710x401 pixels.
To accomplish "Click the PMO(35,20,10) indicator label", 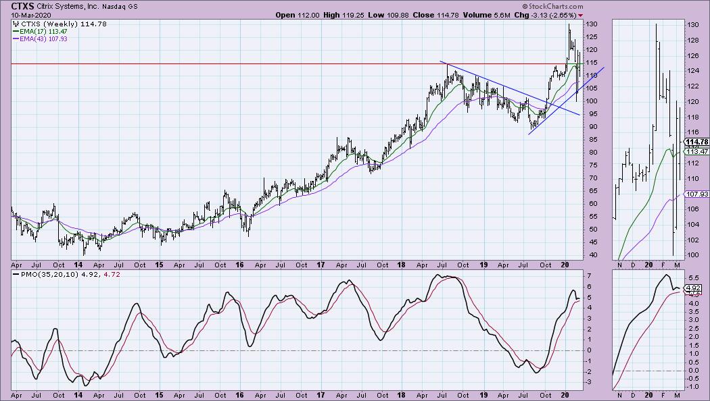I will 49,274.
